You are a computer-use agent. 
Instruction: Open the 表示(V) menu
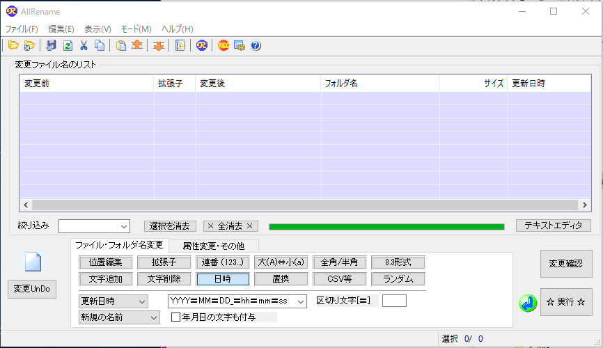[97, 29]
